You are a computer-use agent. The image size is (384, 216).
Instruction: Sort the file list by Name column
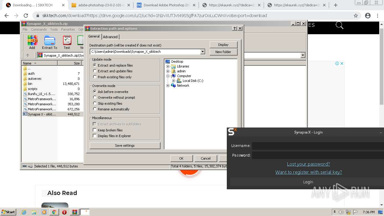click(40, 63)
